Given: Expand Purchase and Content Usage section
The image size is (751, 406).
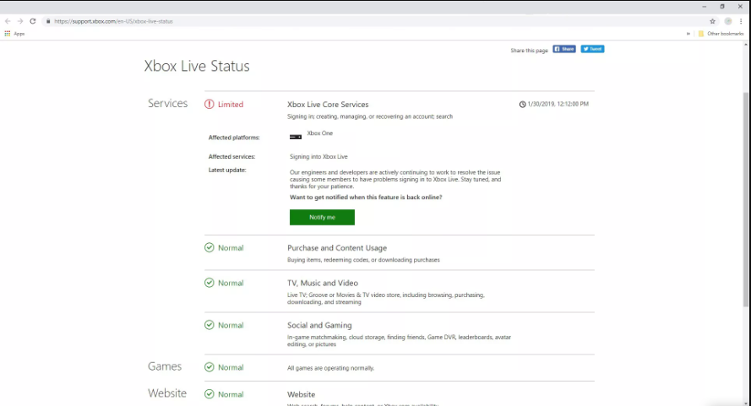Looking at the screenshot, I should pos(337,248).
